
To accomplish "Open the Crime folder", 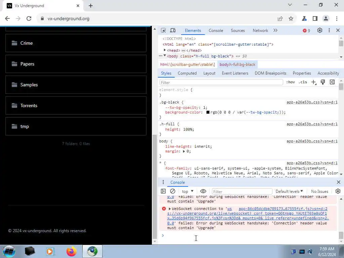I will coord(76,43).
